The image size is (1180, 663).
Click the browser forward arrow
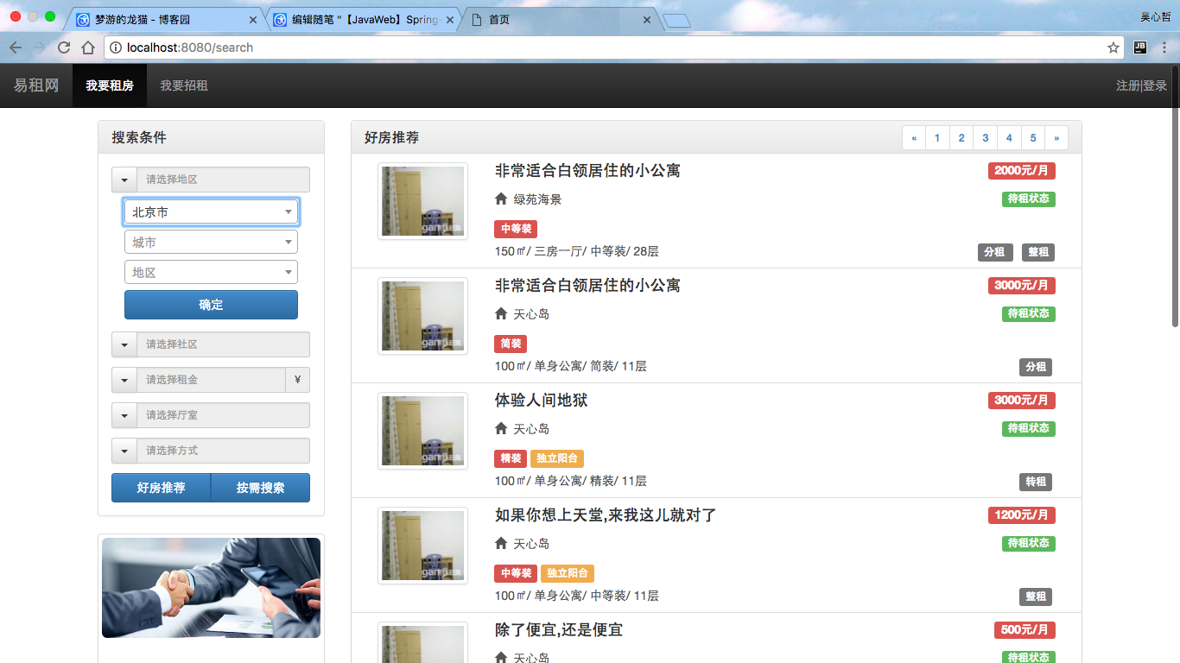click(40, 47)
